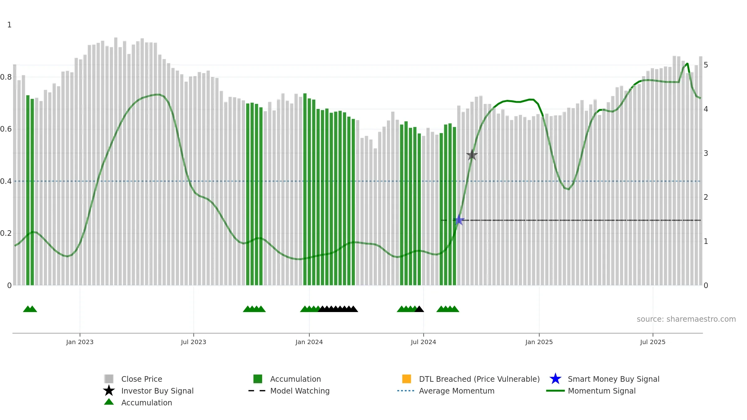The image size is (747, 420).
Task: Click black triangle markers after Jan 2024
Action: [338, 309]
